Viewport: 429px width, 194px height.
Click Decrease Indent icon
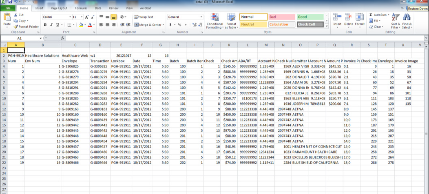(122, 24)
